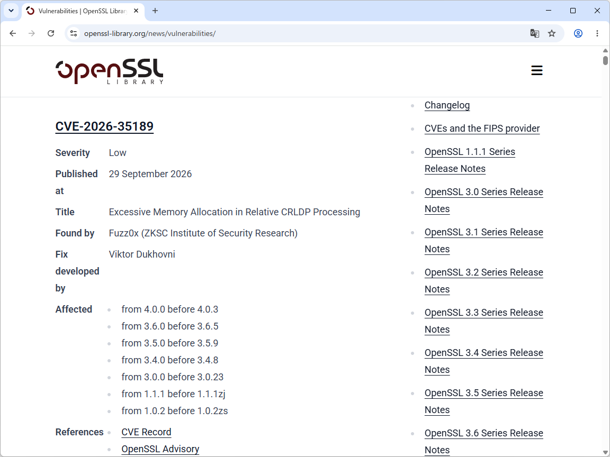Select the Vulnerabilities OpenSSL Library tab
The width and height of the screenshot is (610, 457).
coord(83,11)
